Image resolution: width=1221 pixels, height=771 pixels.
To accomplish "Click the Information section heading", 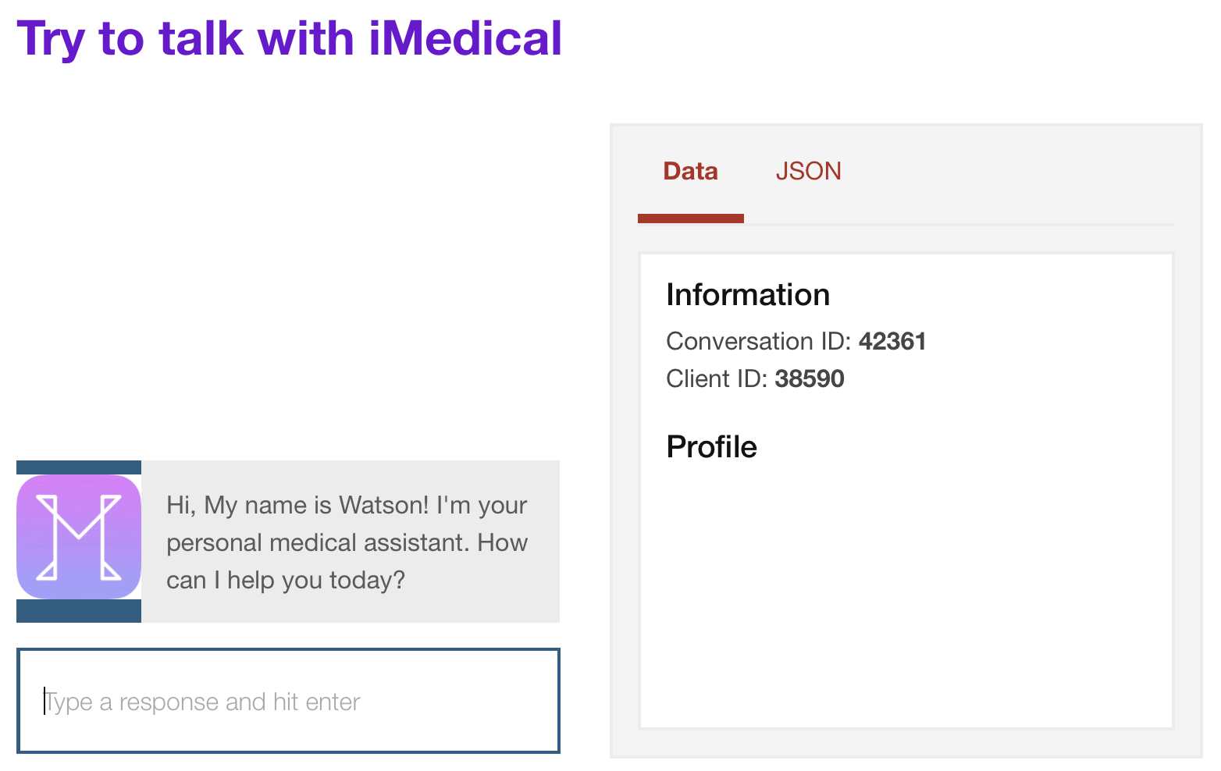I will coord(748,295).
